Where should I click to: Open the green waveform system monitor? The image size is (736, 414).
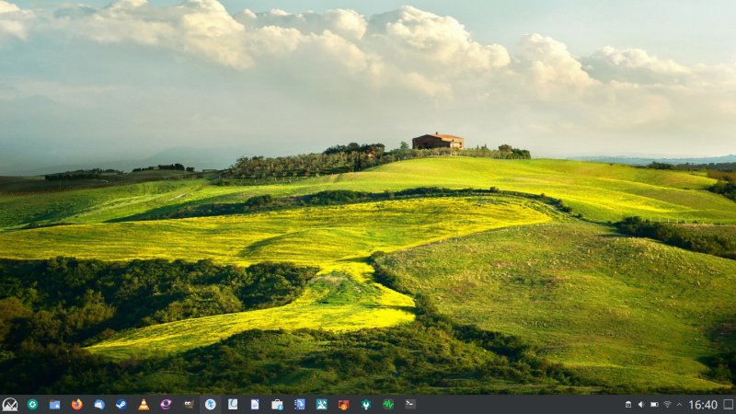388,404
